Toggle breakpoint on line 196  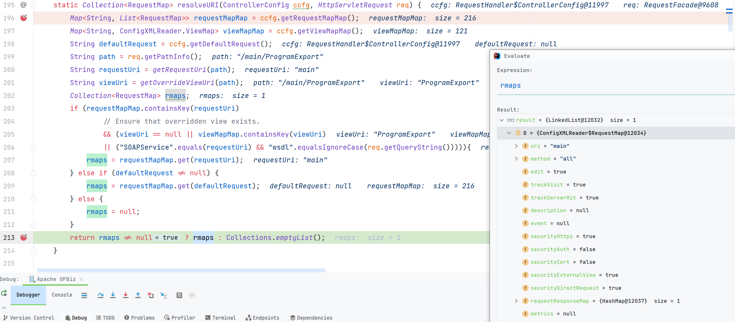click(24, 18)
